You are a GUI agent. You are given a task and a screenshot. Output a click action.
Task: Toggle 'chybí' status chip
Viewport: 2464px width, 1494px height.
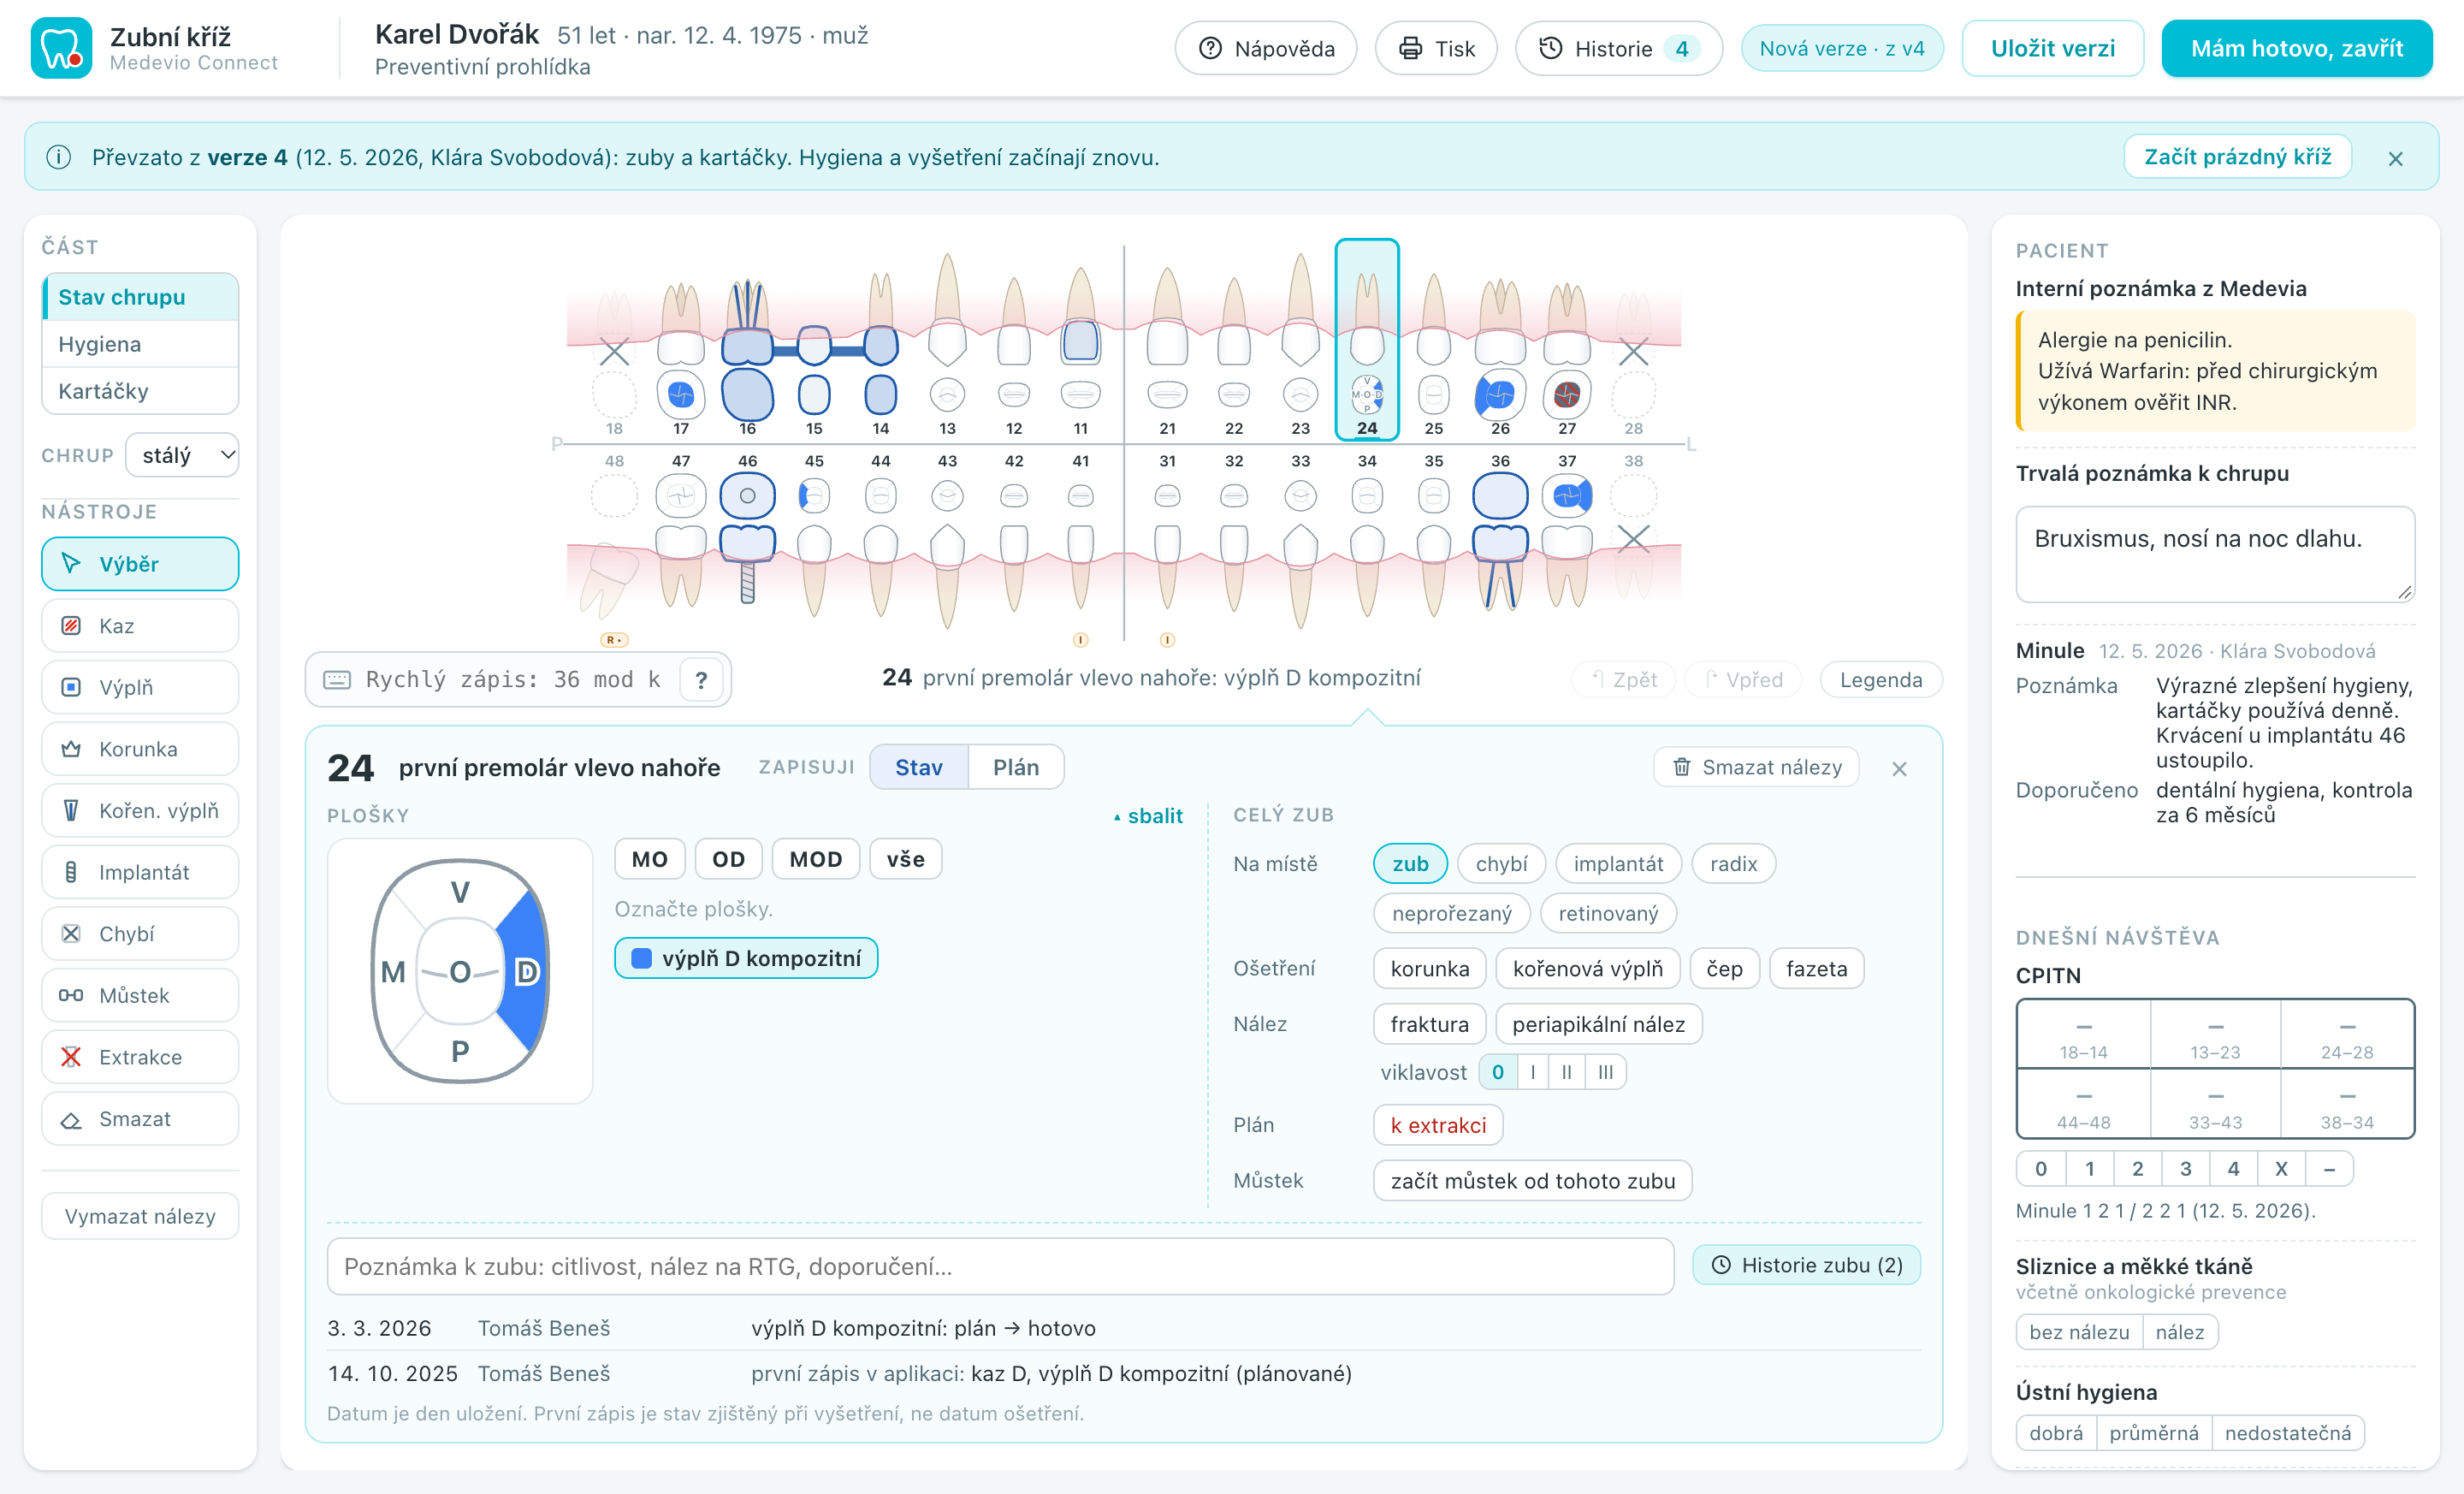pyautogui.click(x=1501, y=864)
